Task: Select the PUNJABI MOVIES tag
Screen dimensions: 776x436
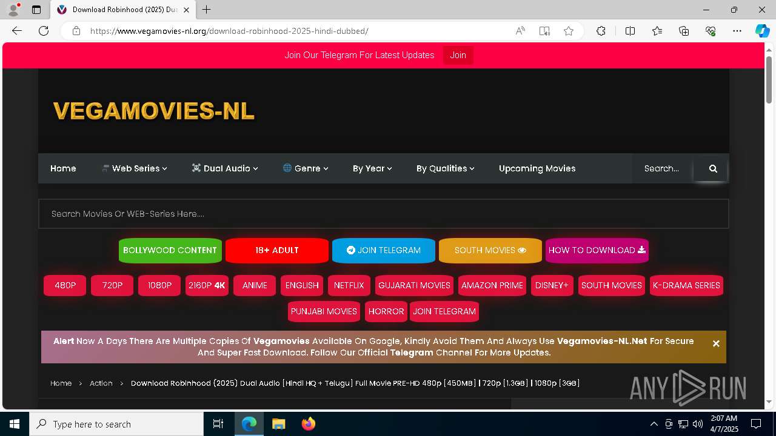Action: pyautogui.click(x=324, y=311)
